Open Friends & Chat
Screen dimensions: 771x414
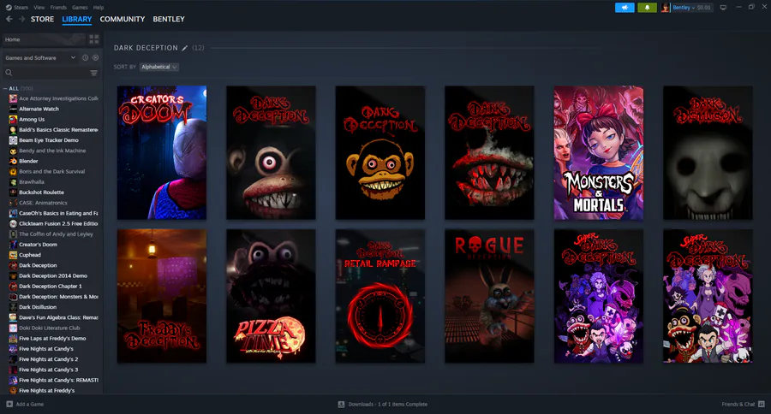[x=743, y=405]
